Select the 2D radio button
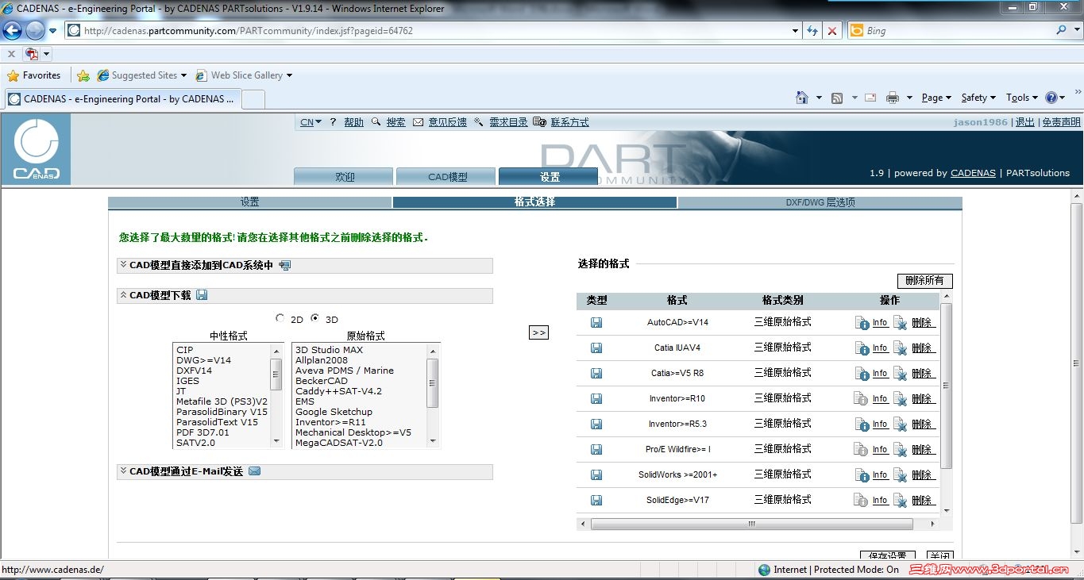 point(280,318)
